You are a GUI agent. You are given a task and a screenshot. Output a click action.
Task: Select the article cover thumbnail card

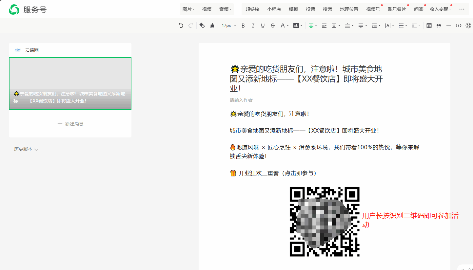tap(70, 83)
